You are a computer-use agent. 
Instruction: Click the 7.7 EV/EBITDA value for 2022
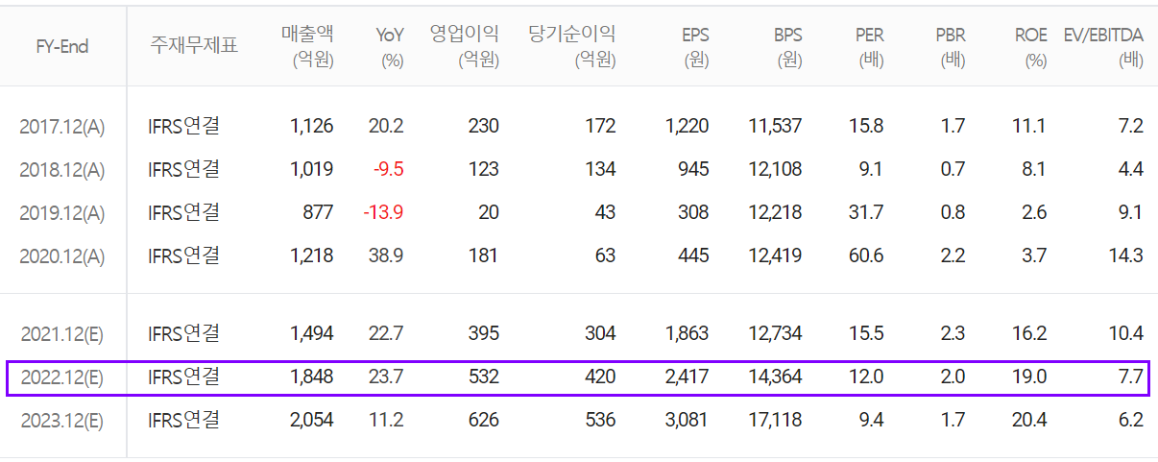click(1131, 377)
